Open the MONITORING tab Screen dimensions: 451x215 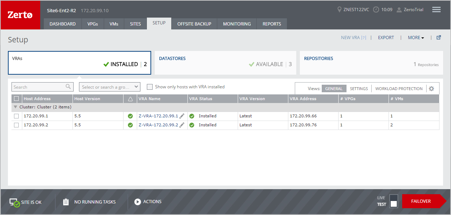[x=237, y=24]
